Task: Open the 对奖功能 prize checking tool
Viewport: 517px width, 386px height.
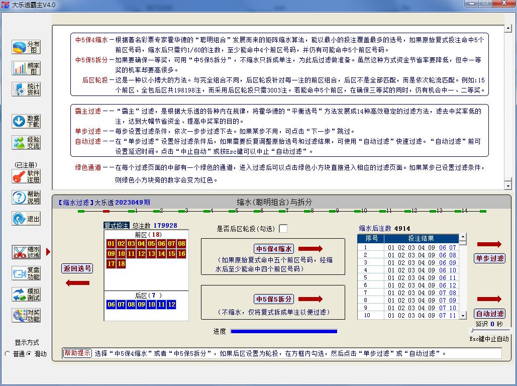Action: tap(26, 316)
